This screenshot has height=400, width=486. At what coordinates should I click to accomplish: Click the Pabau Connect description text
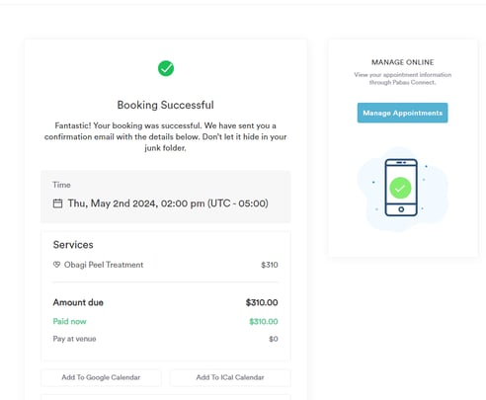click(x=403, y=79)
